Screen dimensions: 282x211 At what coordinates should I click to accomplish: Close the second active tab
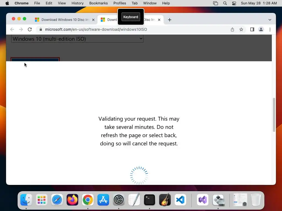coord(159,20)
